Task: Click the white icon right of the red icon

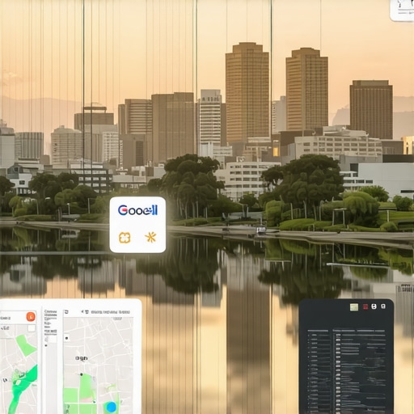Action: 374,306
